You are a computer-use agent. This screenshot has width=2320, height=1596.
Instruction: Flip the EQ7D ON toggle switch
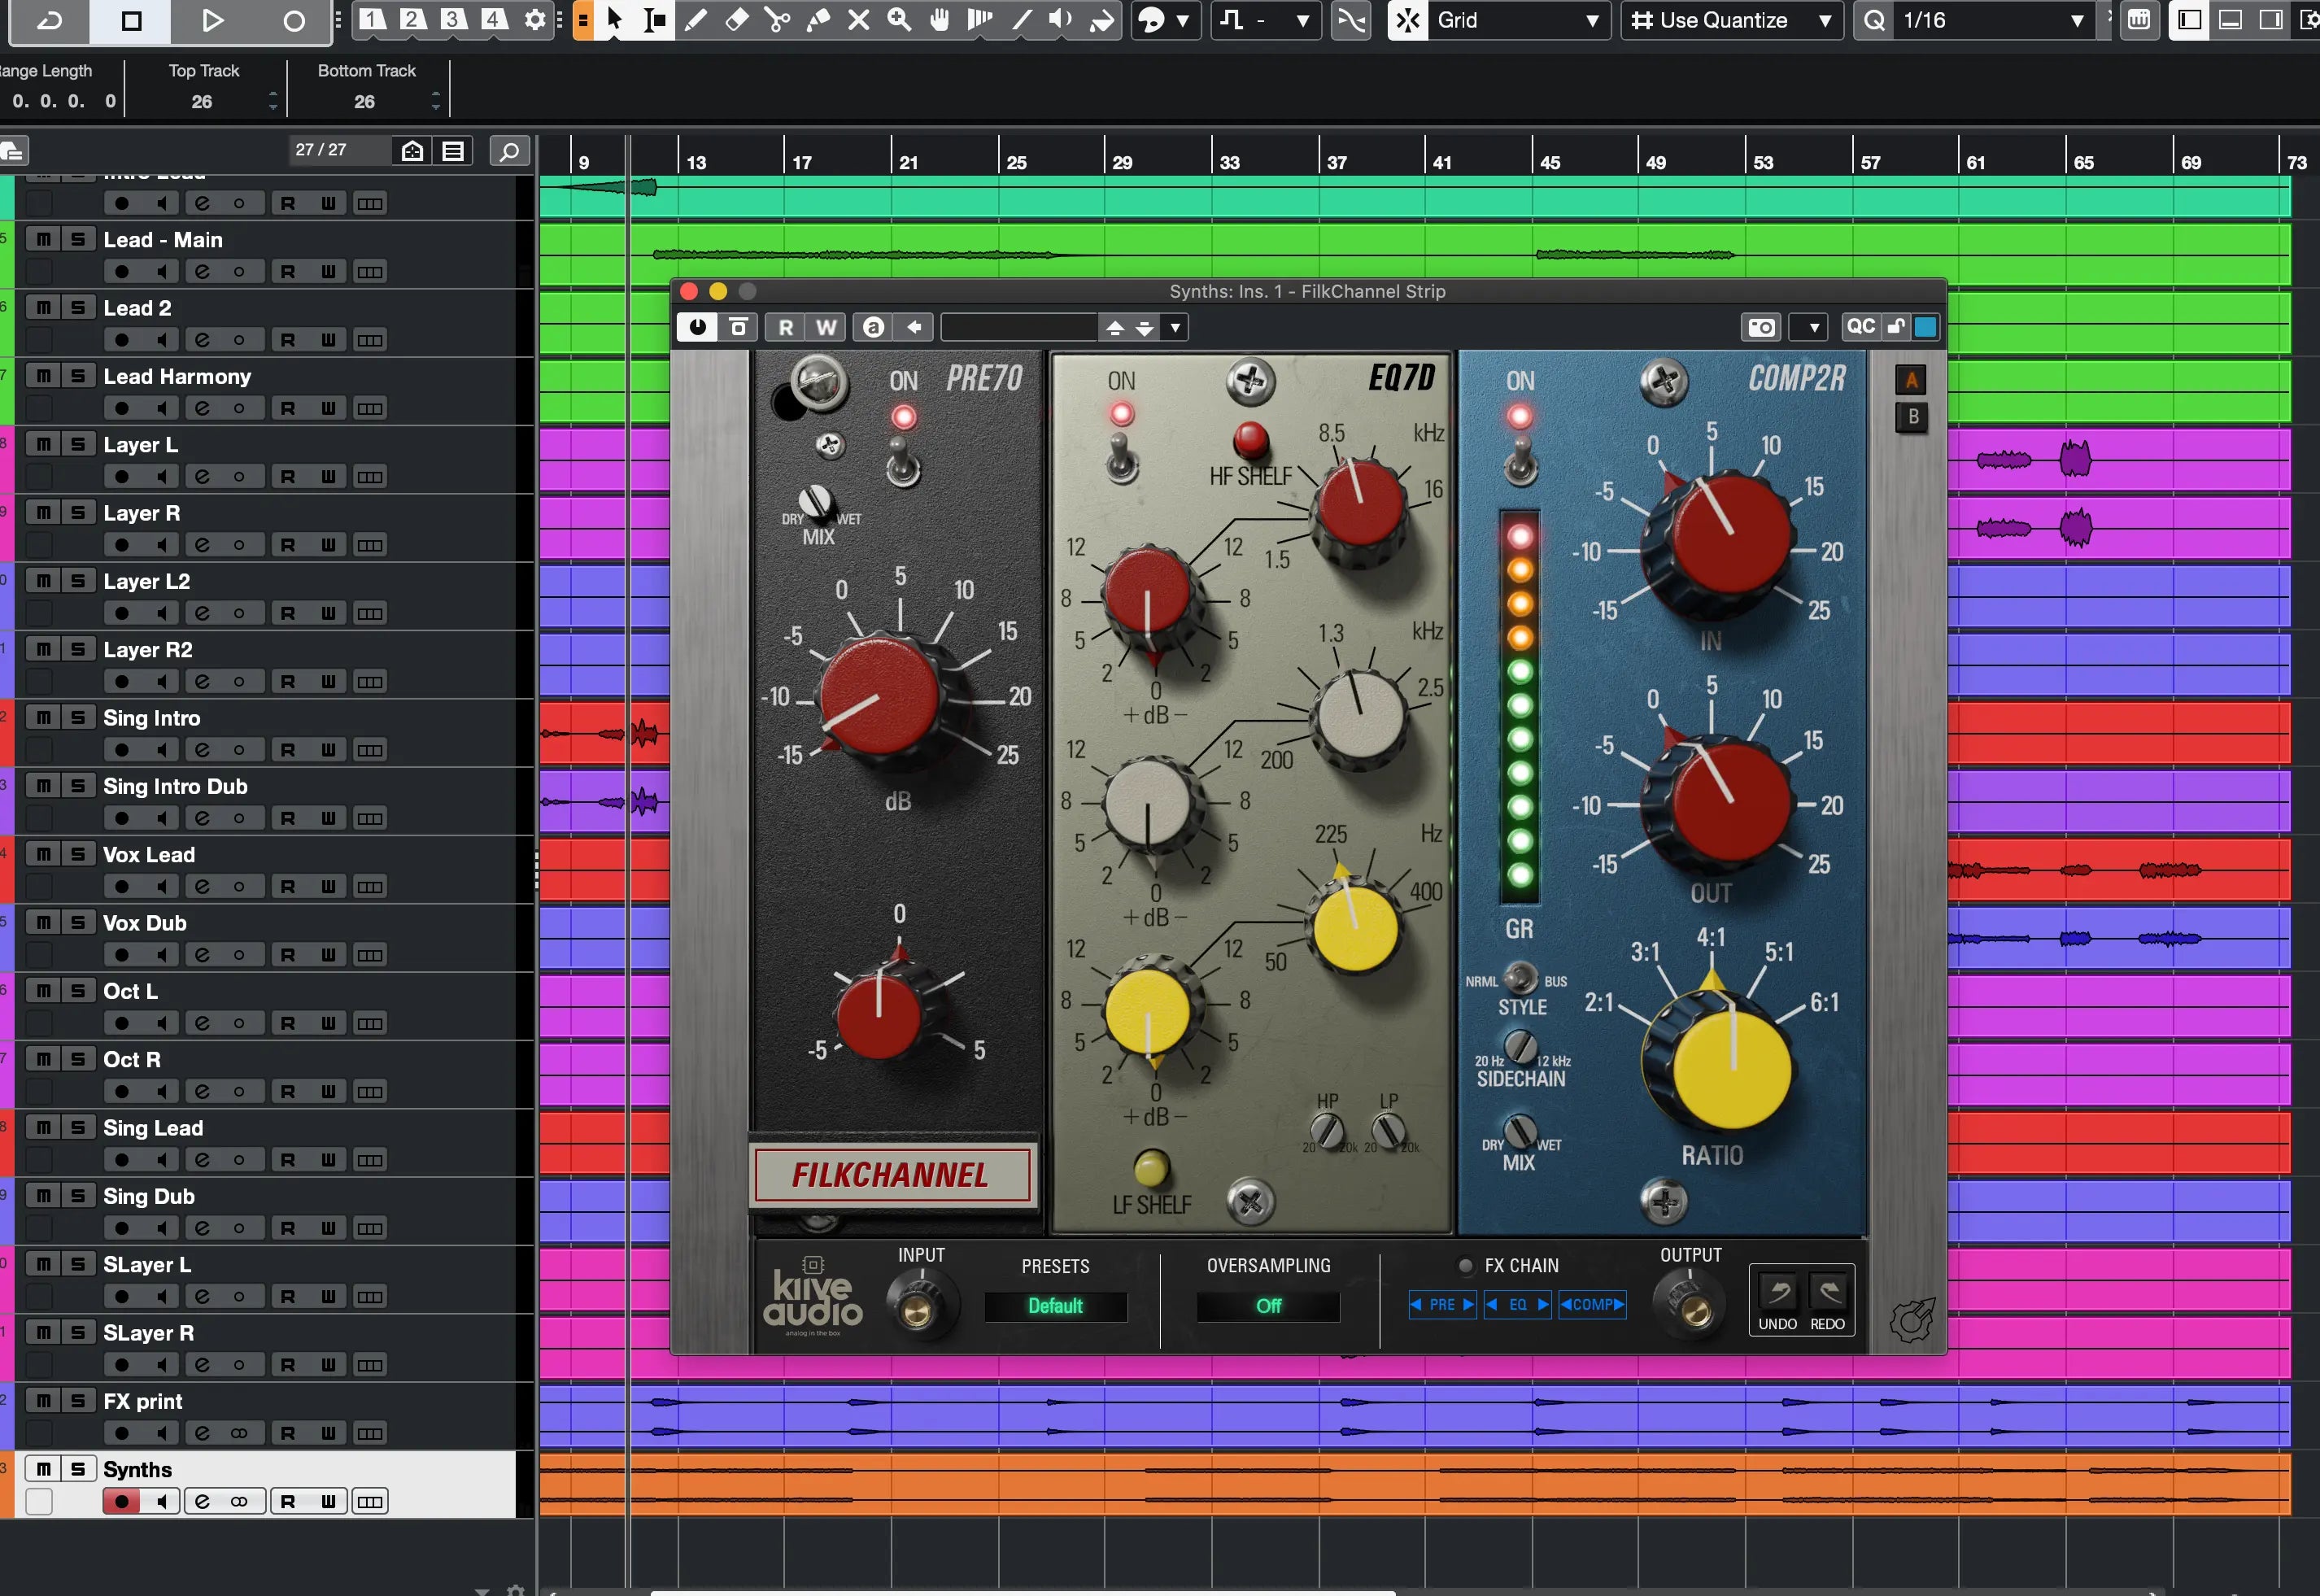(x=1121, y=460)
